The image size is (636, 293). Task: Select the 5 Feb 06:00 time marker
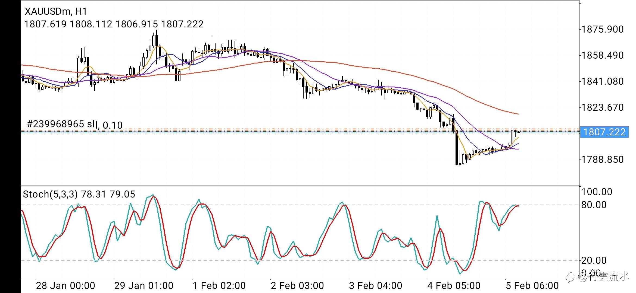pyautogui.click(x=532, y=286)
